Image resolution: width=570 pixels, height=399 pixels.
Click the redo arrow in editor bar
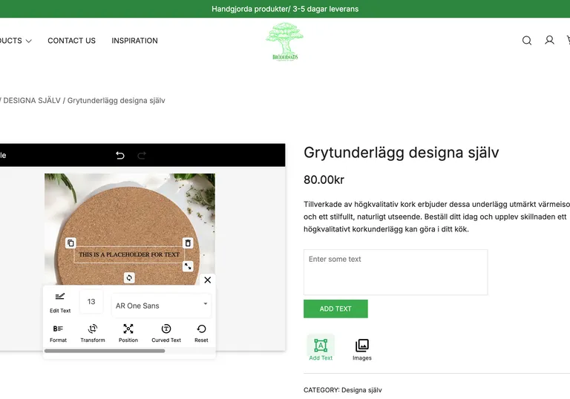point(142,156)
